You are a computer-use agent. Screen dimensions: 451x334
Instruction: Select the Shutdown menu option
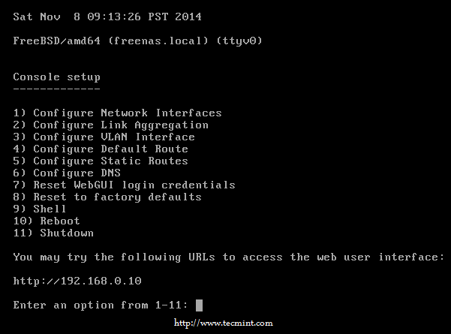pyautogui.click(x=54, y=233)
